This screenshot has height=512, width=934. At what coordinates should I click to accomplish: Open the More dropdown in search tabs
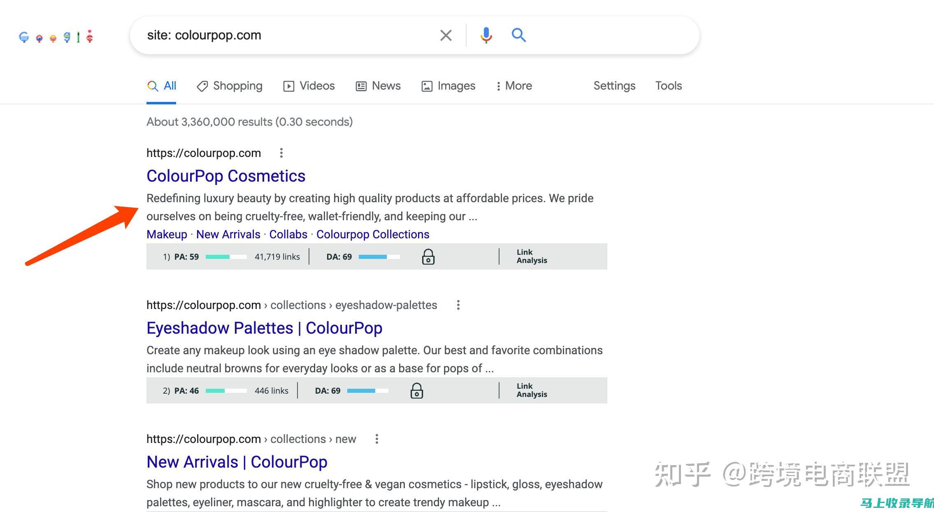tap(512, 85)
